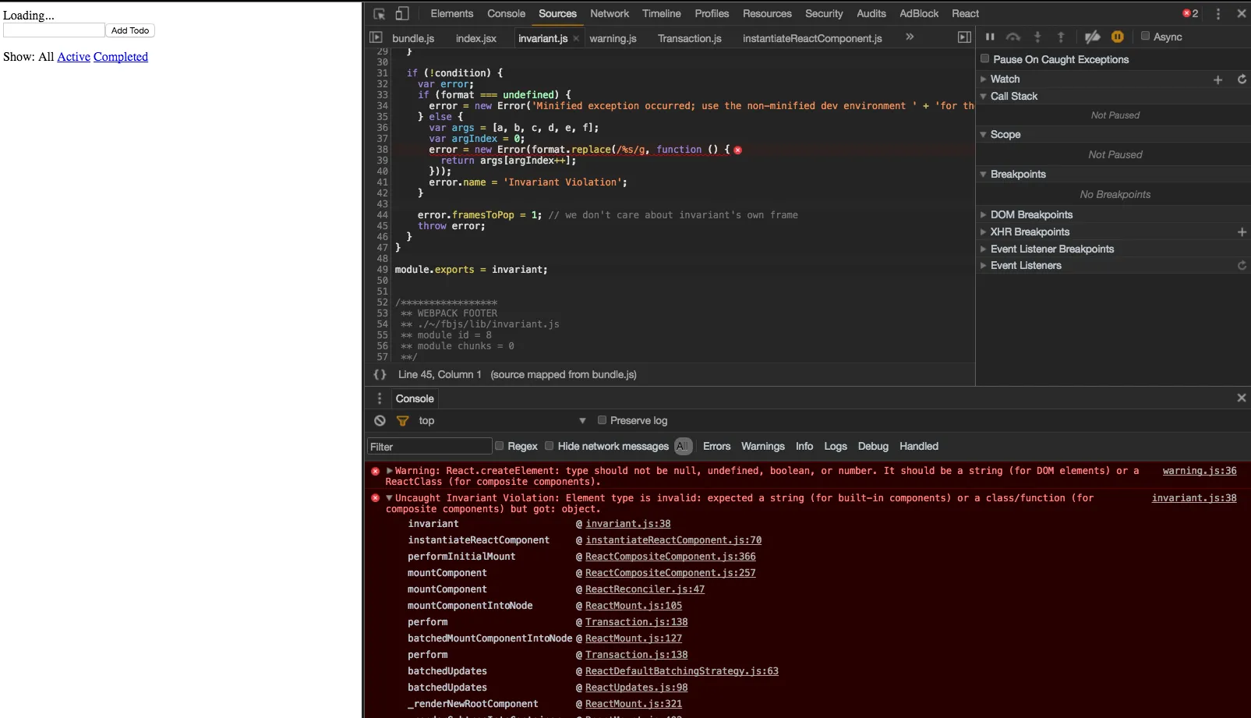Viewport: 1251px width, 718px height.
Task: Step over next function call
Action: tap(1013, 37)
